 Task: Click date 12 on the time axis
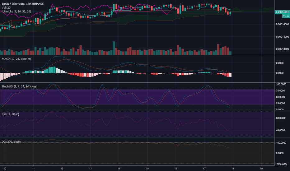coord(62,169)
